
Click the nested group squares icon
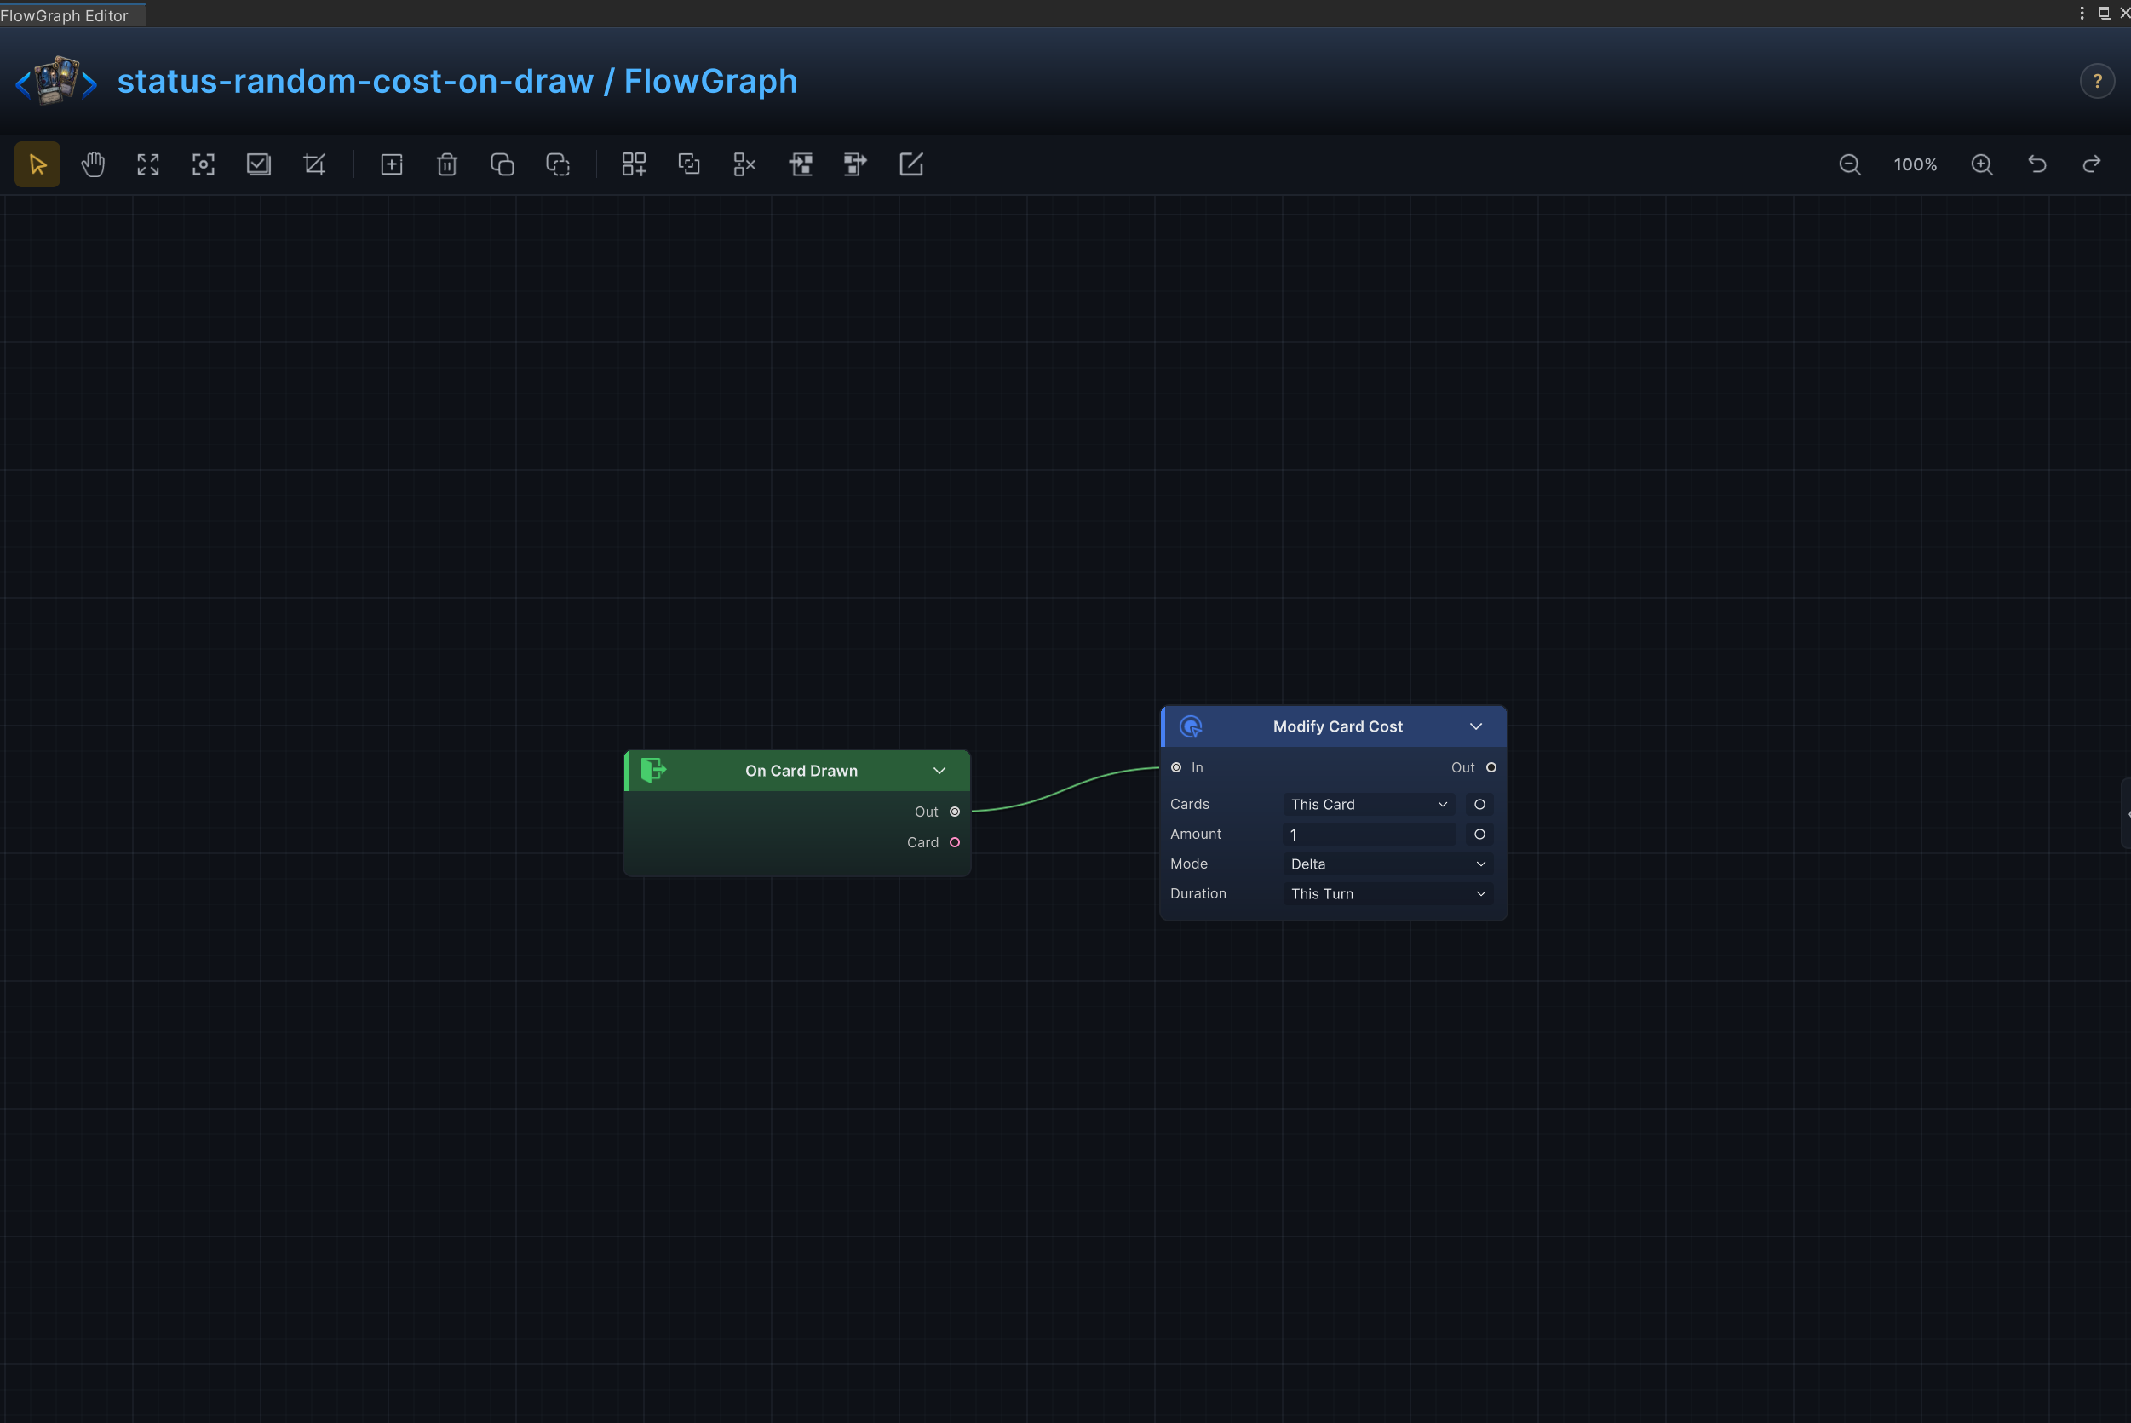point(689,164)
